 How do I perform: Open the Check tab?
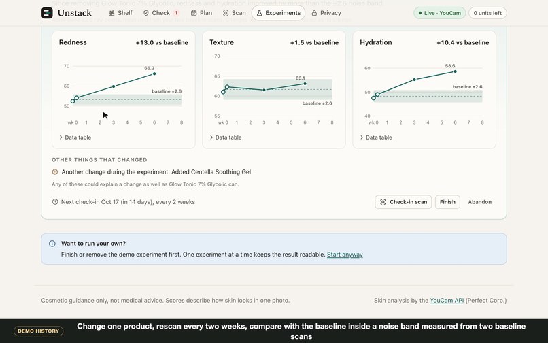[x=161, y=13]
